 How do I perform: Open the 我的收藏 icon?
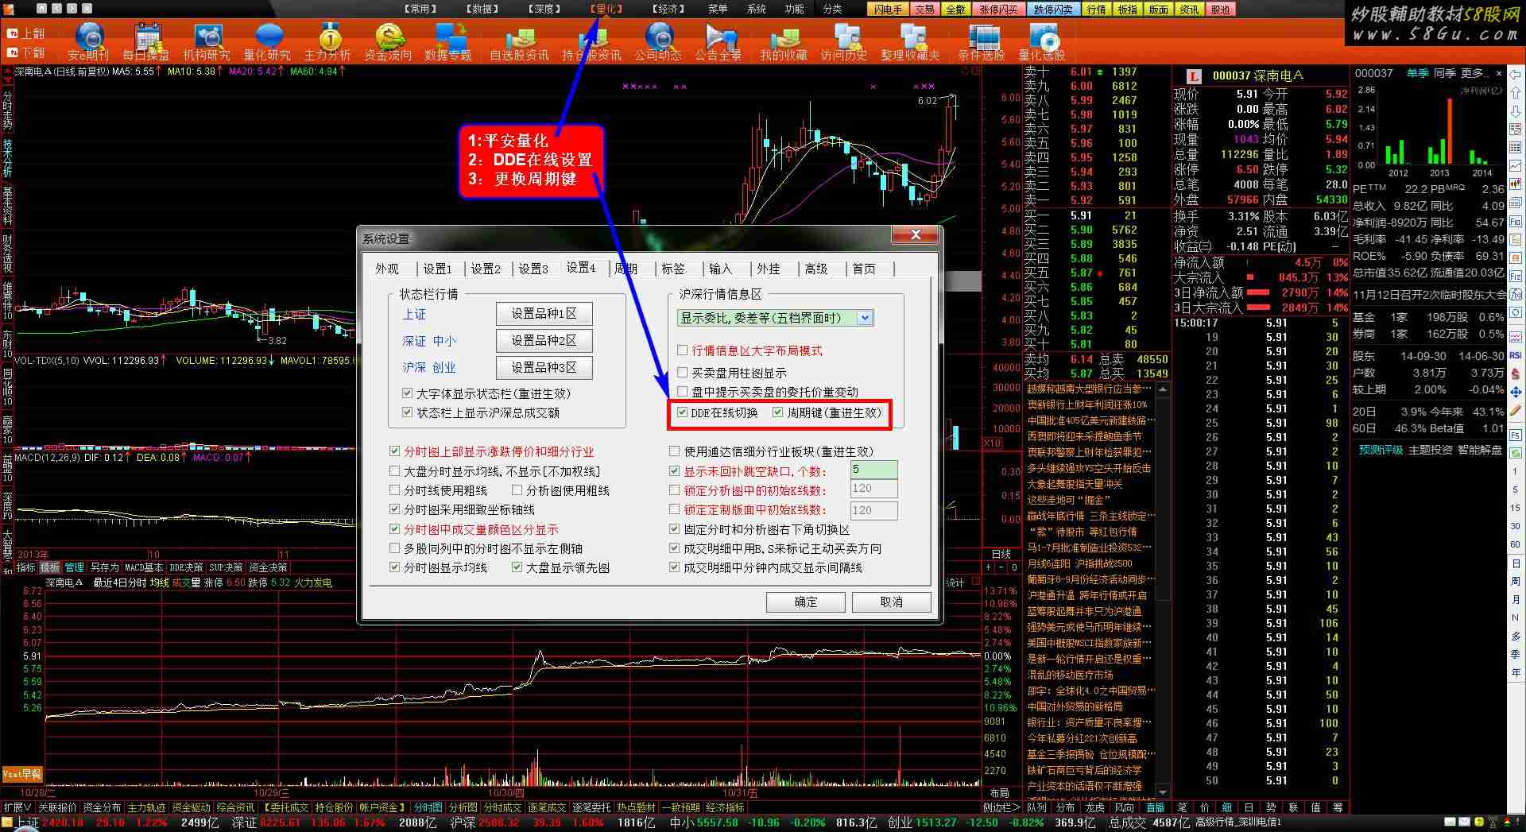pos(784,41)
